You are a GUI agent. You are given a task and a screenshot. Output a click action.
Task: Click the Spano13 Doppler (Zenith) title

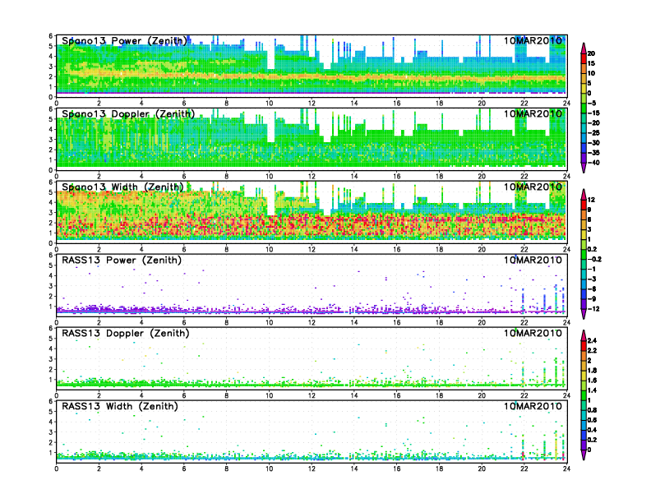click(x=128, y=113)
